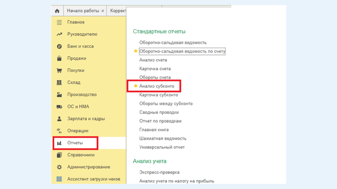
Task: Click the Справочники books icon
Action: (x=59, y=155)
